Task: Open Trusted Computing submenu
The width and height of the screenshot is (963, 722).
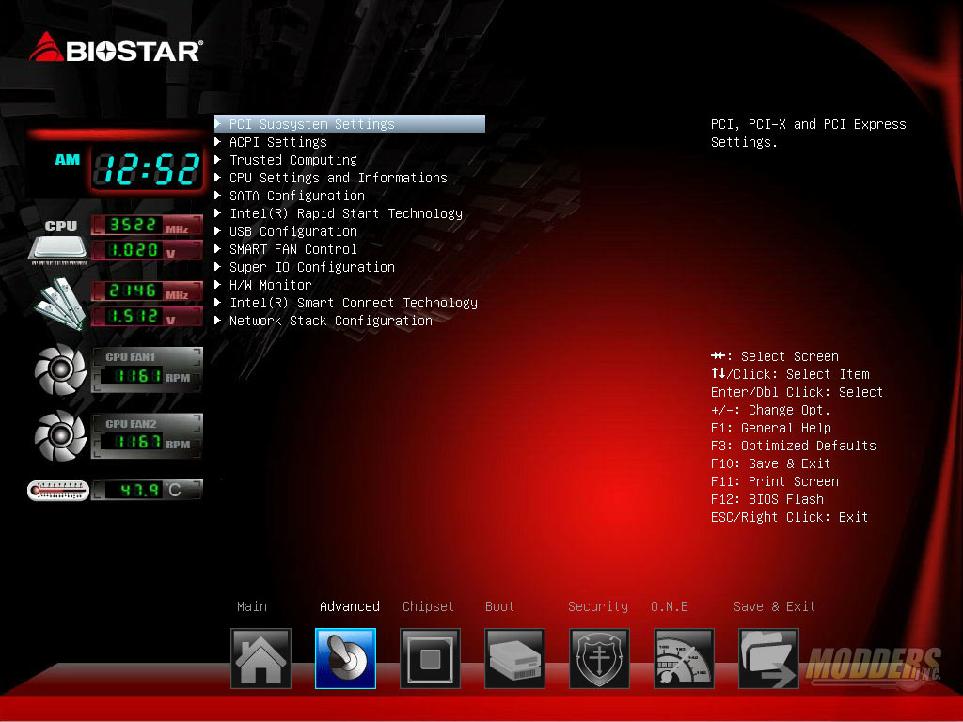Action: pos(293,160)
